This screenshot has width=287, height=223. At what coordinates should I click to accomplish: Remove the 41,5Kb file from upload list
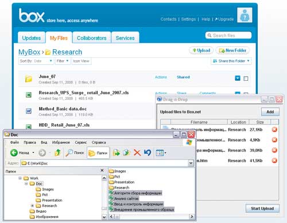pyautogui.click(x=274, y=161)
